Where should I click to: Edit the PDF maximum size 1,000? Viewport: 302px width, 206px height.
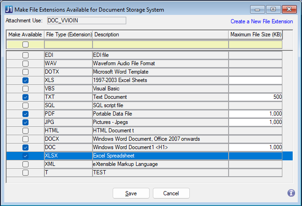(x=255, y=114)
